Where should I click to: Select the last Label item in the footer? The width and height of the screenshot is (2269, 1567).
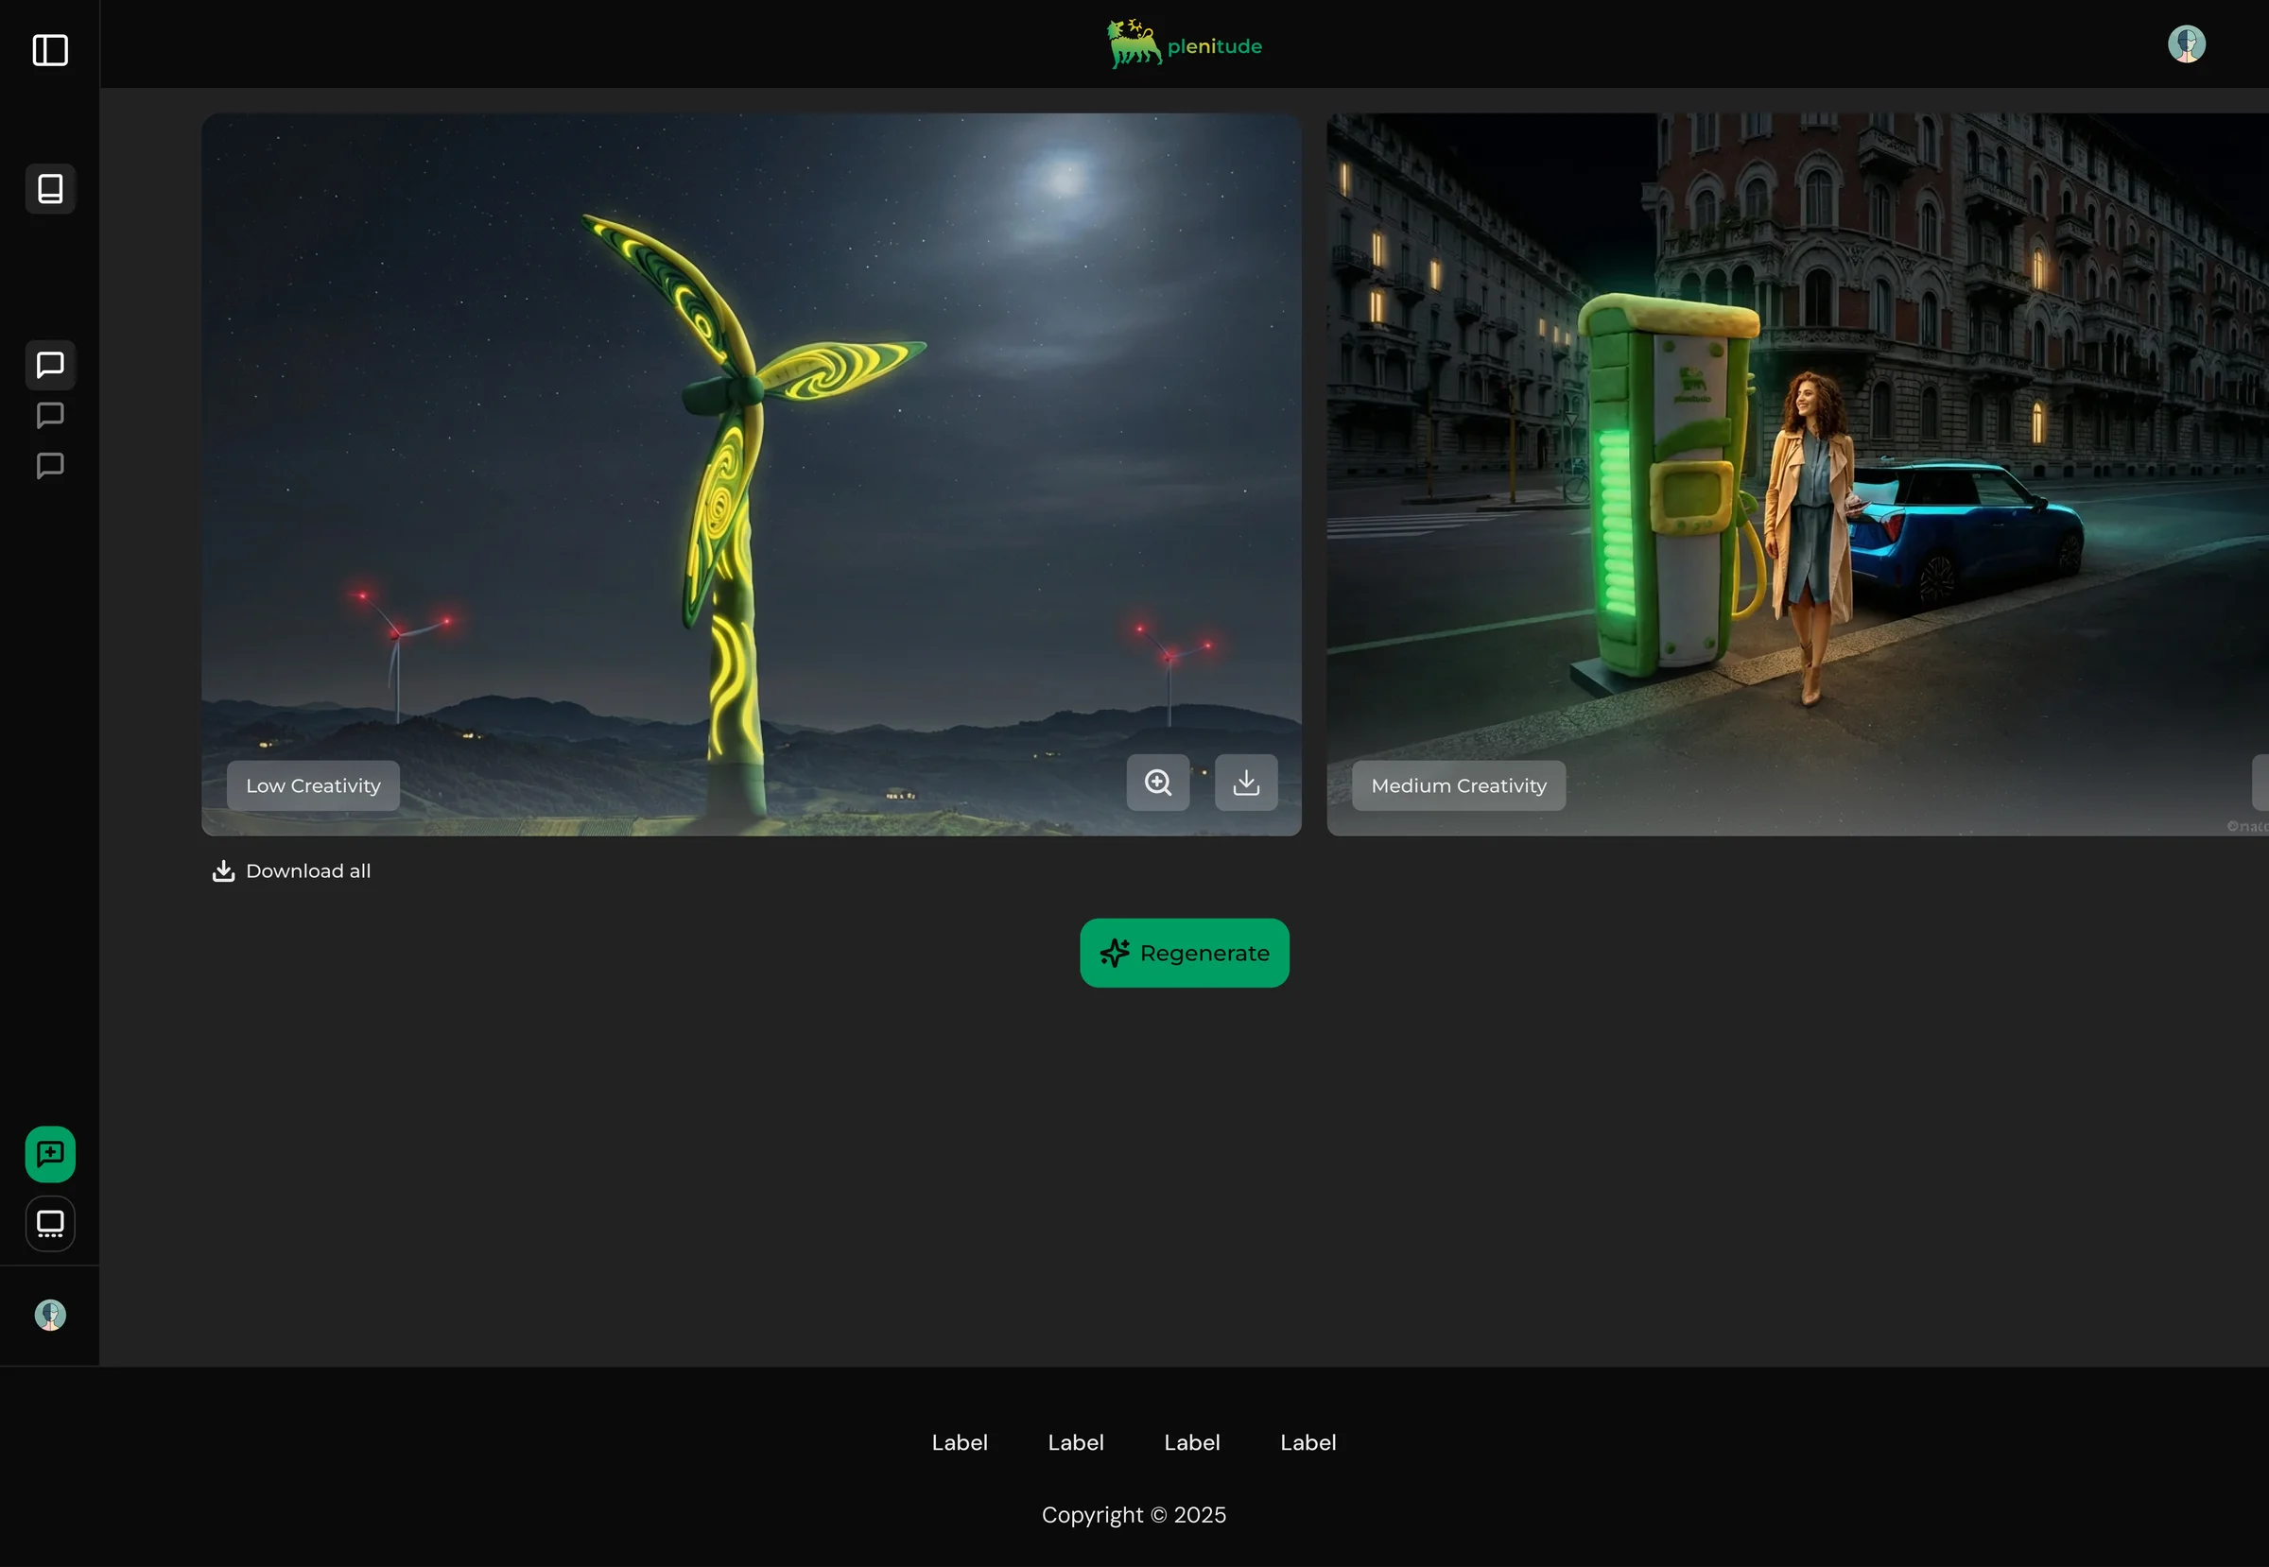pos(1308,1442)
